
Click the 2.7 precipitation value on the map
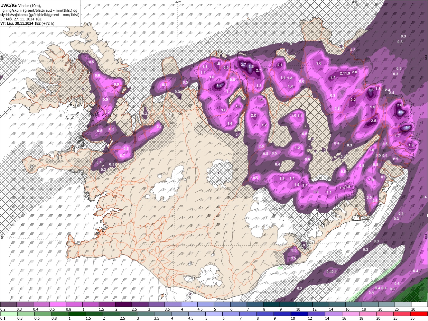[258, 70]
